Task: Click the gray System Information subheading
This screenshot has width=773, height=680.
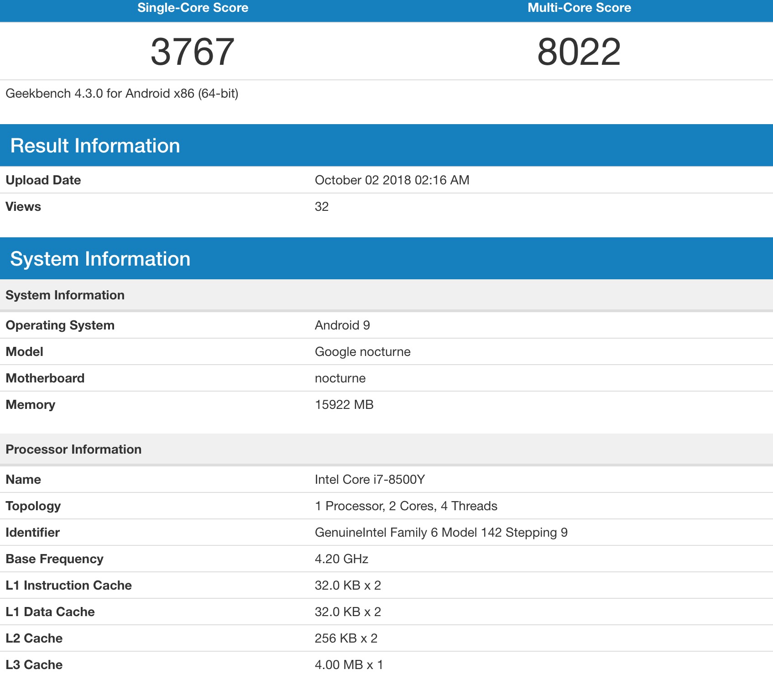Action: (65, 295)
